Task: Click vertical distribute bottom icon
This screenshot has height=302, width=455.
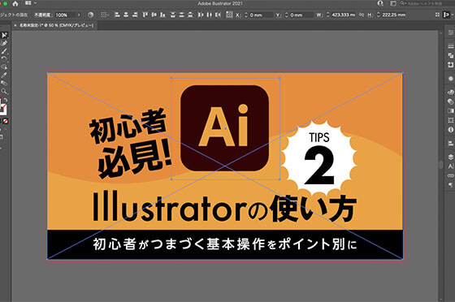Action: point(190,15)
